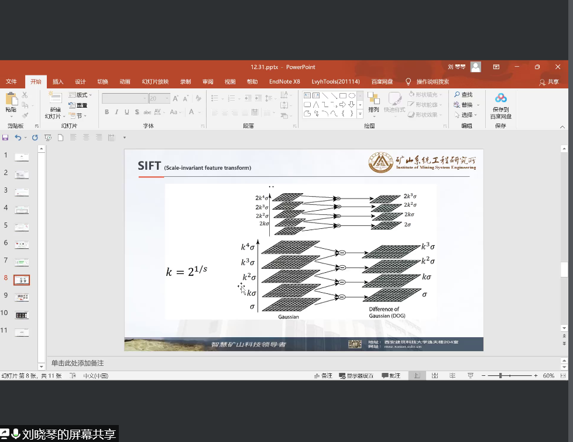Toggle text Shadow formatting
This screenshot has width=573, height=442.
[137, 112]
